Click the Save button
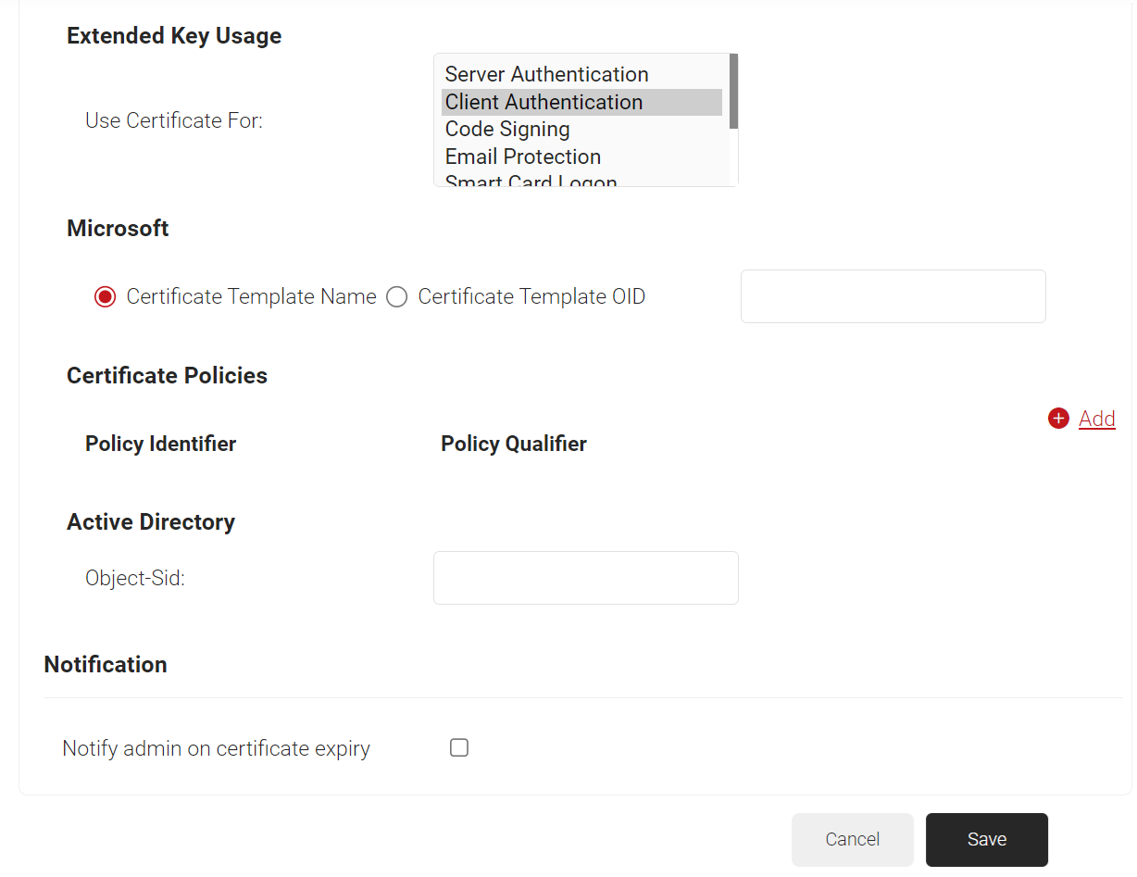The height and width of the screenshot is (877, 1137). point(986,839)
